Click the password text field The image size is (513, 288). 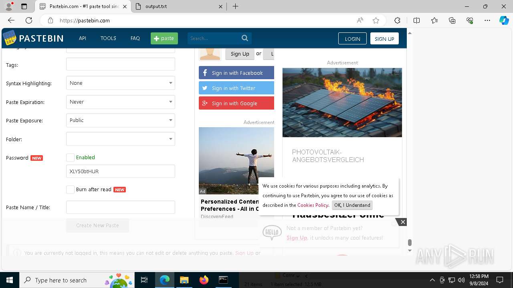point(121,171)
